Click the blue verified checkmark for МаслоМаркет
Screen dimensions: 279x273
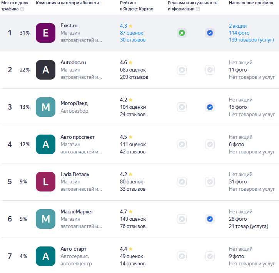[x=210, y=219]
